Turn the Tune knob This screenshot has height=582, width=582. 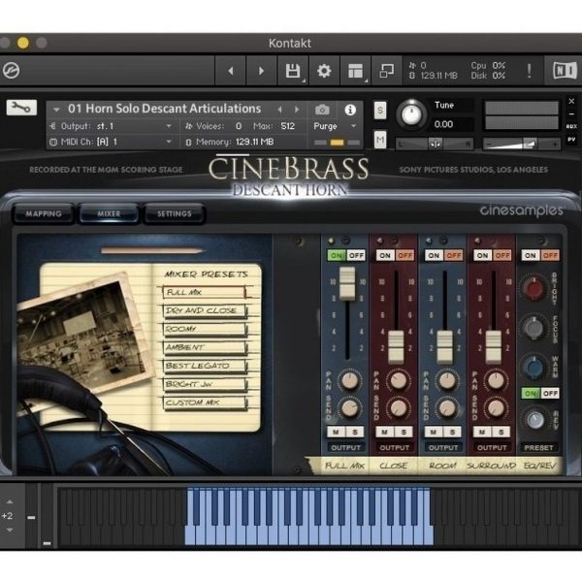coord(411,114)
